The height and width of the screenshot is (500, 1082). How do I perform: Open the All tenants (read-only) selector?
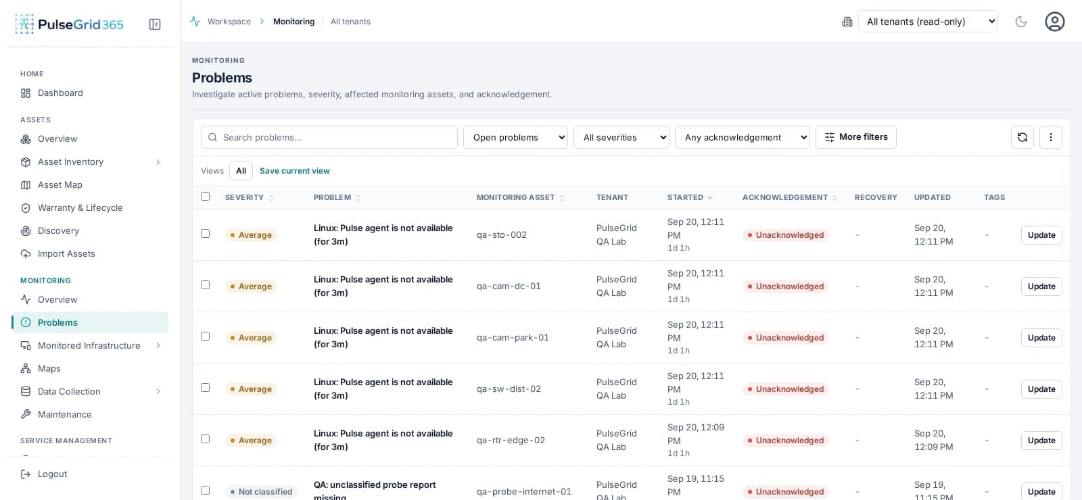coord(928,22)
